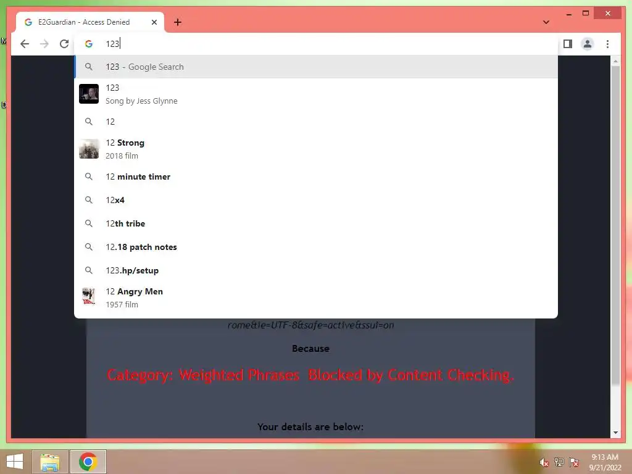The image size is (632, 474).
Task: Click the 'Your details are below:' text
Action: [310, 427]
